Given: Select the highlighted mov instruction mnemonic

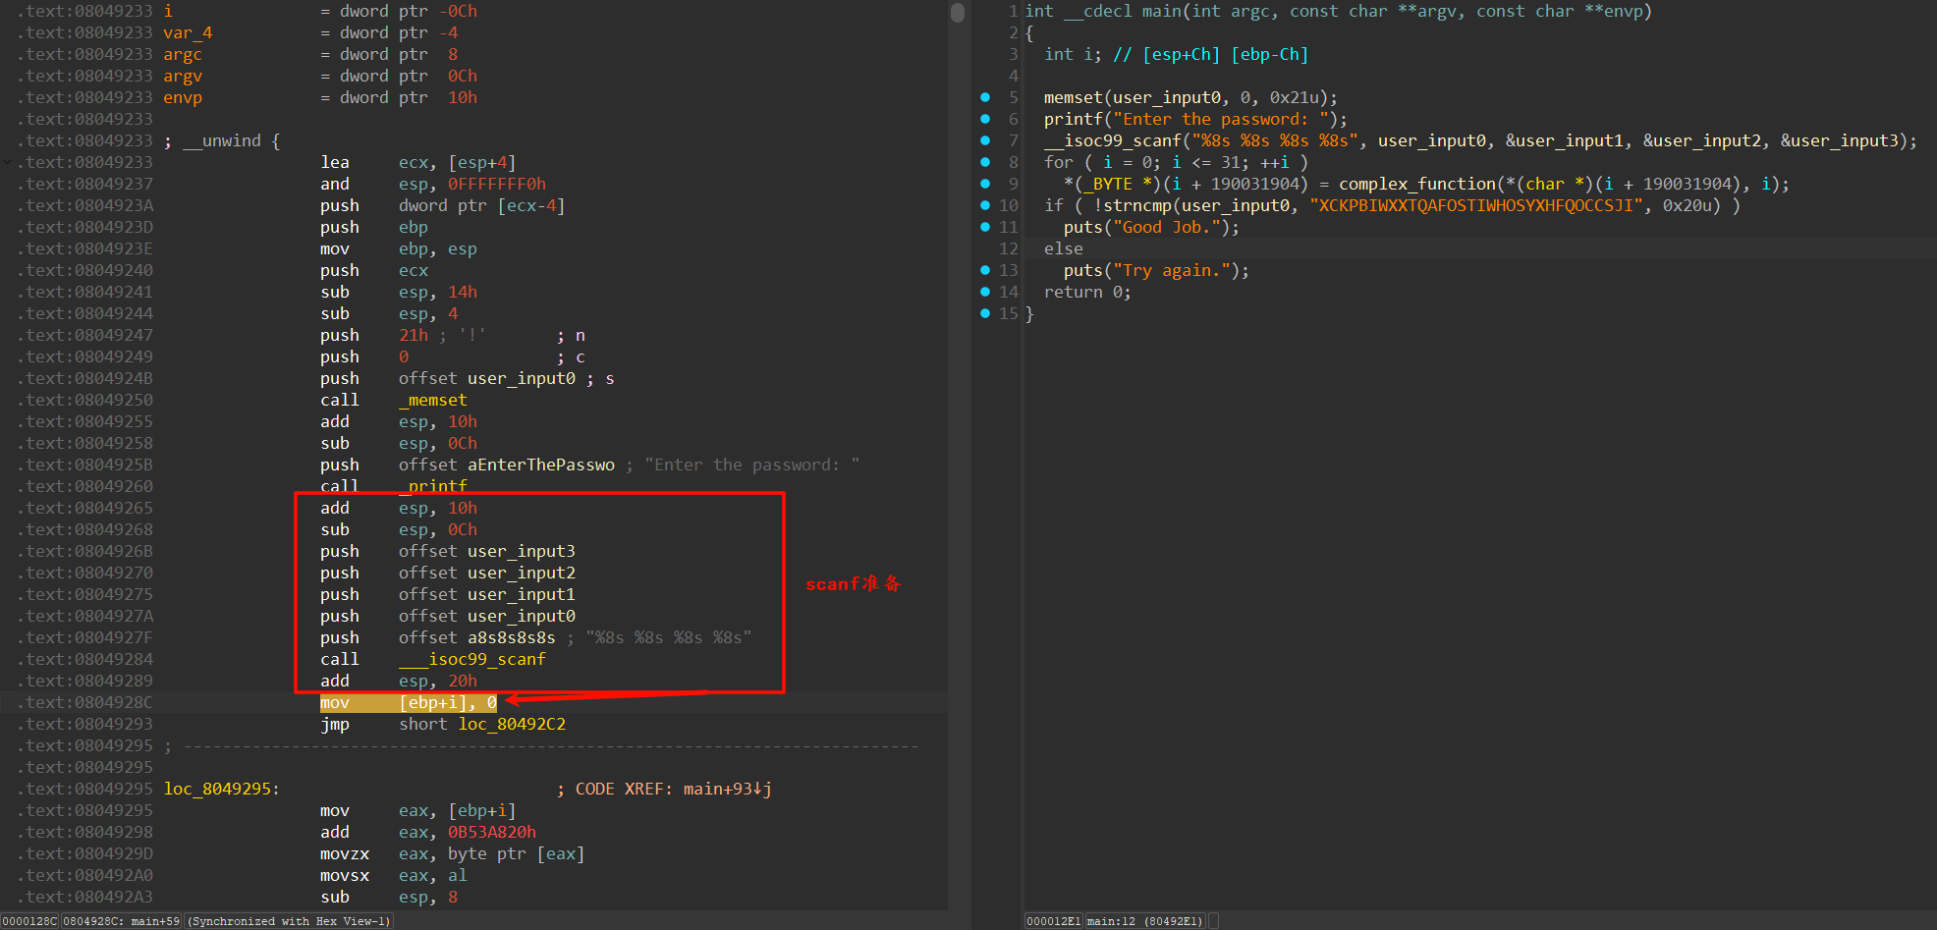Looking at the screenshot, I should coord(335,702).
